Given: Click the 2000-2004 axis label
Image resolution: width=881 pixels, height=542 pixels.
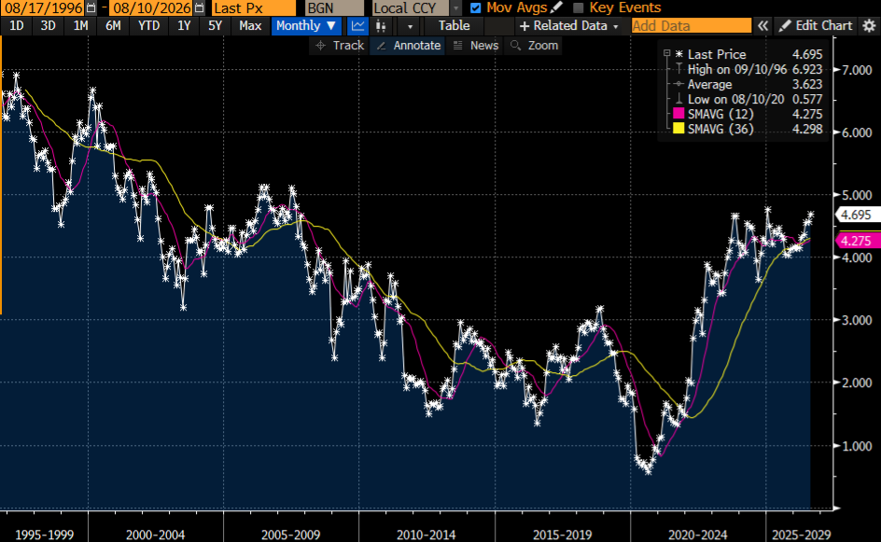Looking at the screenshot, I should click(x=155, y=535).
